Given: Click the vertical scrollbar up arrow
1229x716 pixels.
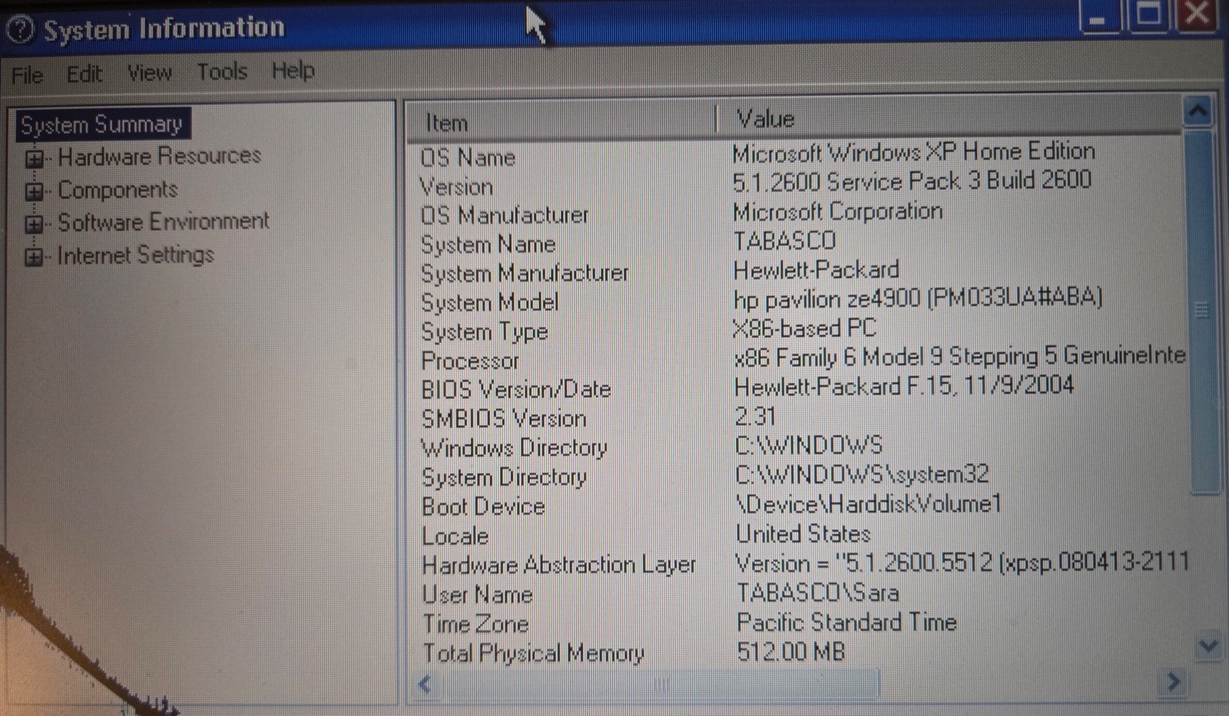Looking at the screenshot, I should coord(1198,113).
